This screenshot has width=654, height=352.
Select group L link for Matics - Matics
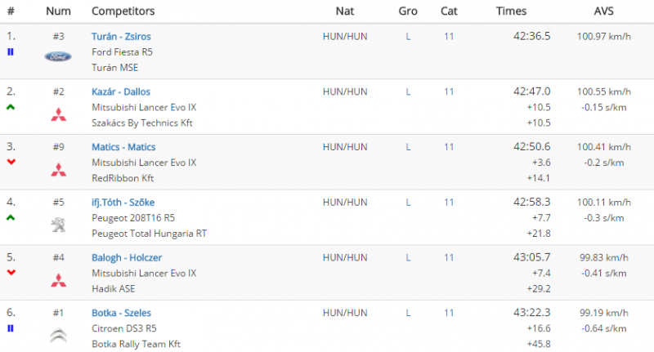[408, 147]
